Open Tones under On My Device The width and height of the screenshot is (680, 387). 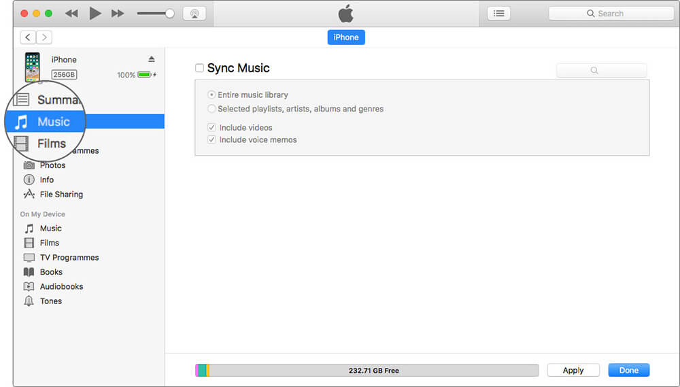[51, 301]
